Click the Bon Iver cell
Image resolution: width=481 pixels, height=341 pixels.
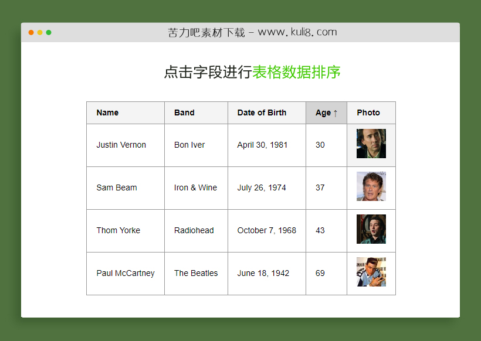coord(189,145)
